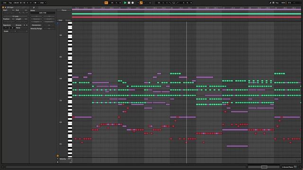Enable Draw Mode with the pencil icon
The image size is (303, 170).
(x=270, y=3)
